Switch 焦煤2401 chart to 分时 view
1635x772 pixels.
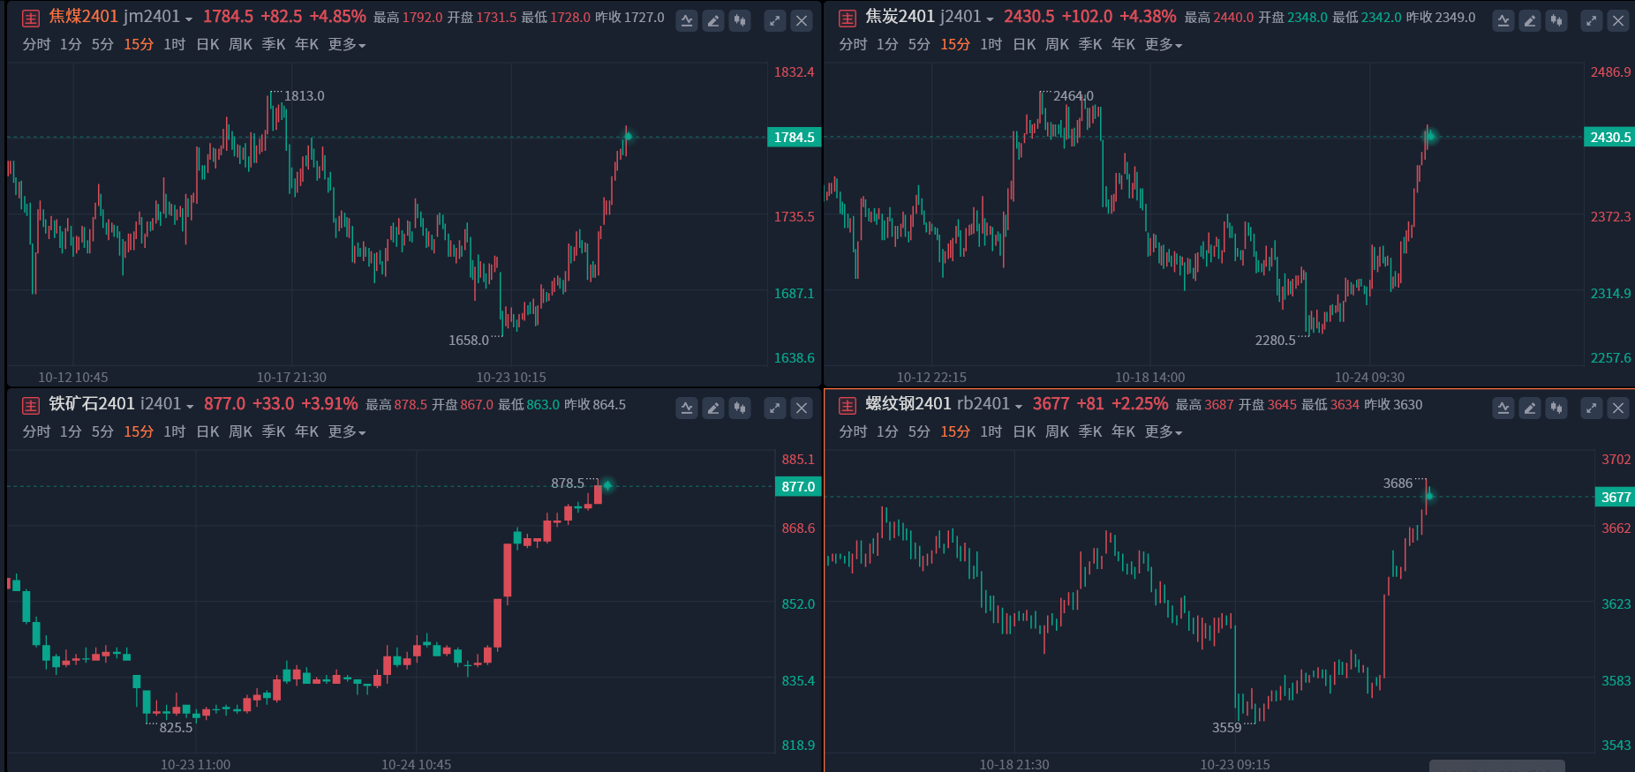tap(36, 44)
